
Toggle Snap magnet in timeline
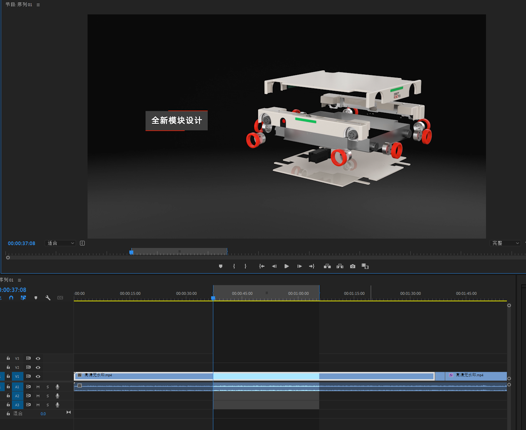(11, 298)
